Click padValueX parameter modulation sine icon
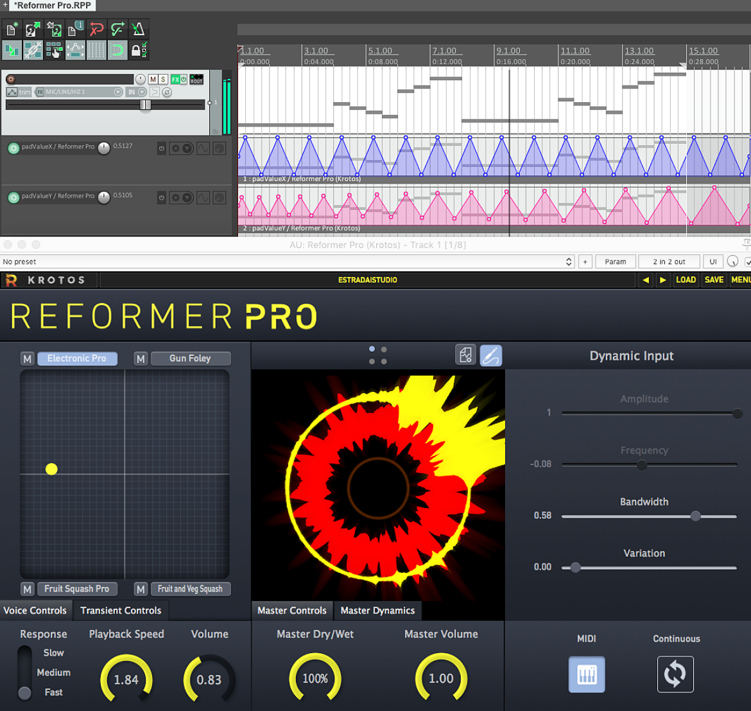The width and height of the screenshot is (751, 711). [x=203, y=148]
